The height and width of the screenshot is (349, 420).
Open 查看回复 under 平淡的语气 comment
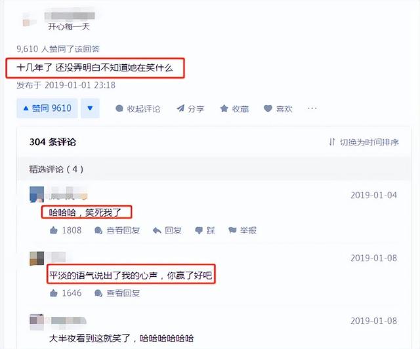(117, 293)
